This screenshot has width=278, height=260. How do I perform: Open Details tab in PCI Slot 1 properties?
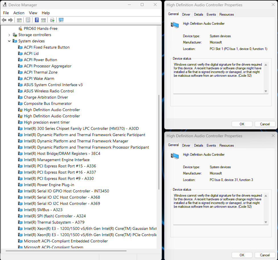(199, 14)
